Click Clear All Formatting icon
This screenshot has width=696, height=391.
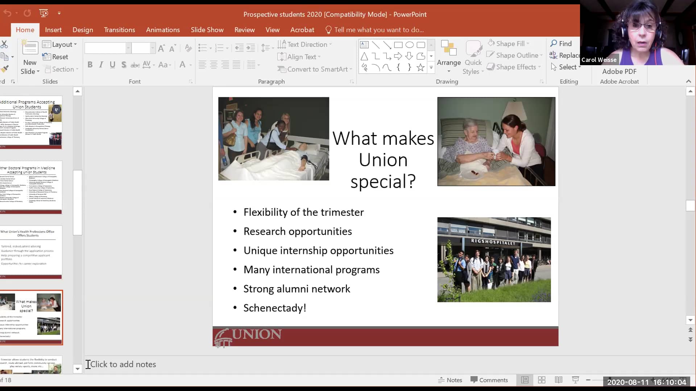188,48
